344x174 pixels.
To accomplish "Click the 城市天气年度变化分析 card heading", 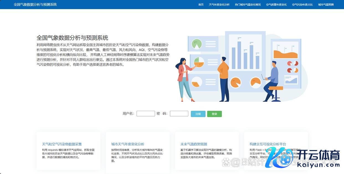I will coord(128,144).
